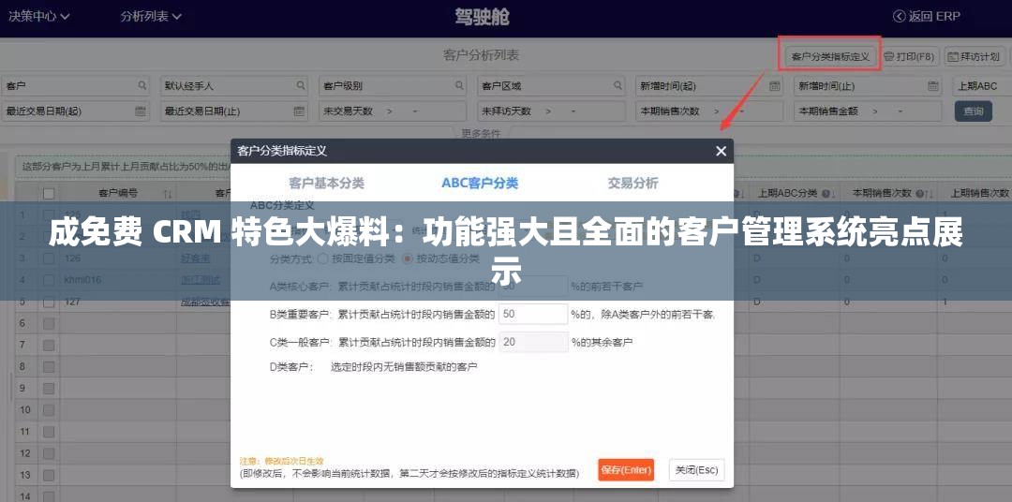Sort by 客户编号 column arrows

pos(167,194)
